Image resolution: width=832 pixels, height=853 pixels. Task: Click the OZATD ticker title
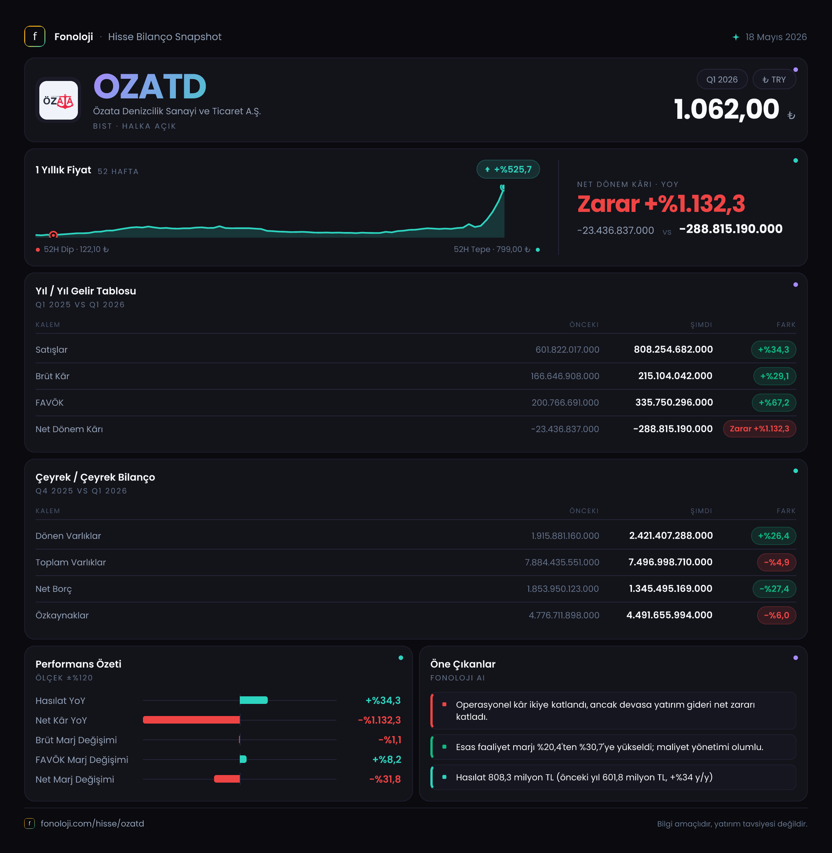tap(150, 87)
